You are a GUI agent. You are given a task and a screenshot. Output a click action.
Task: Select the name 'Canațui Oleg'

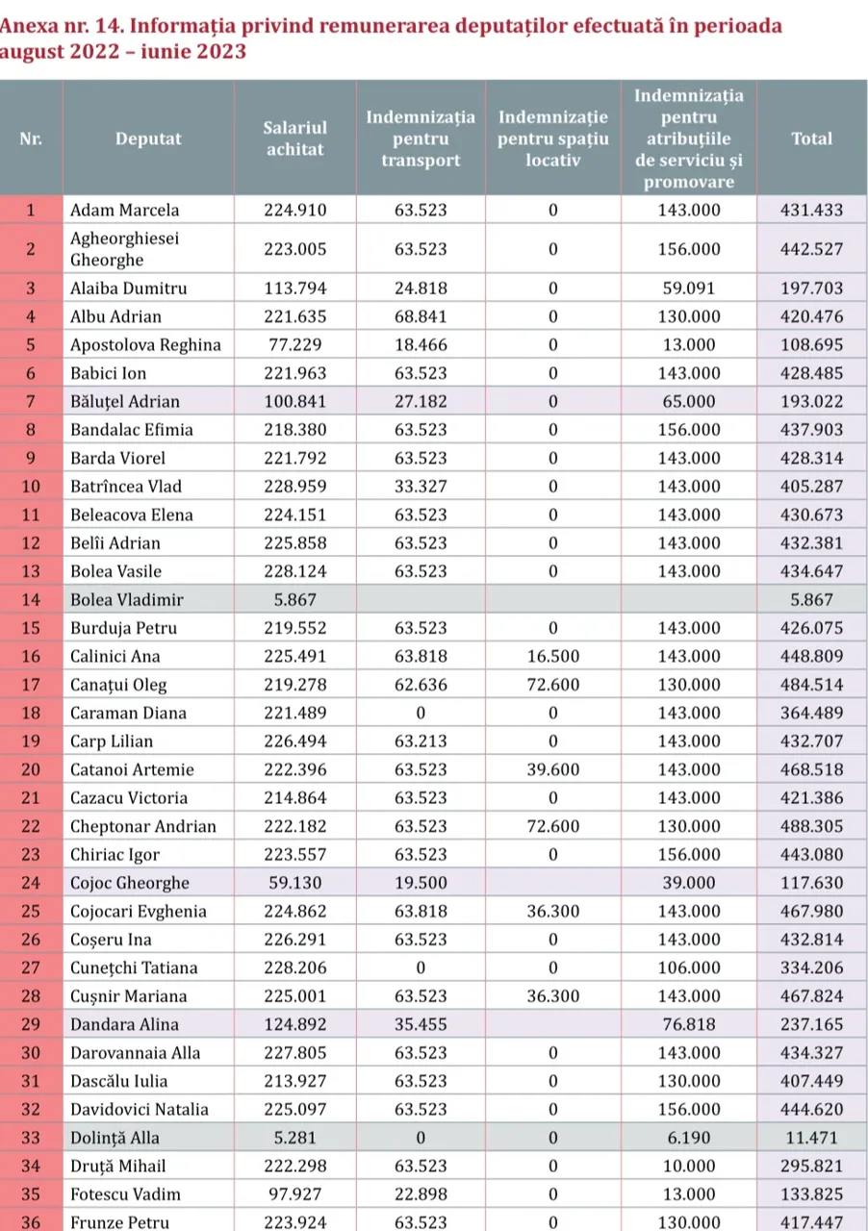[118, 685]
